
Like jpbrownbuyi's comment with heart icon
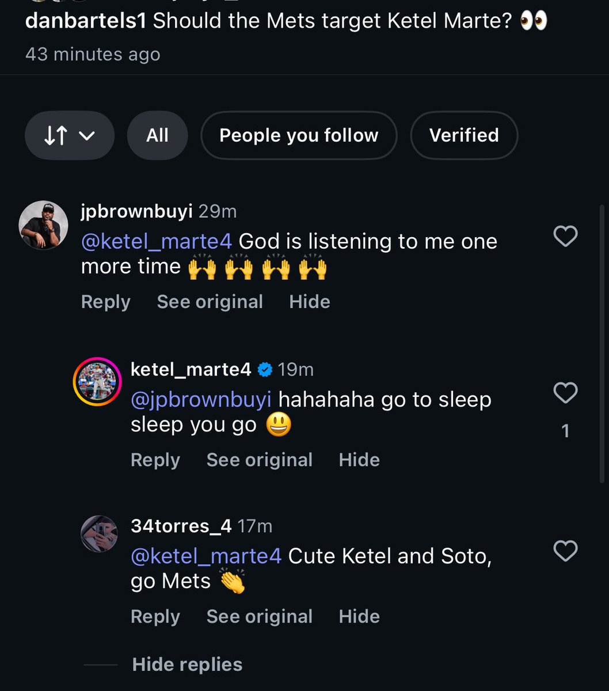coord(565,236)
